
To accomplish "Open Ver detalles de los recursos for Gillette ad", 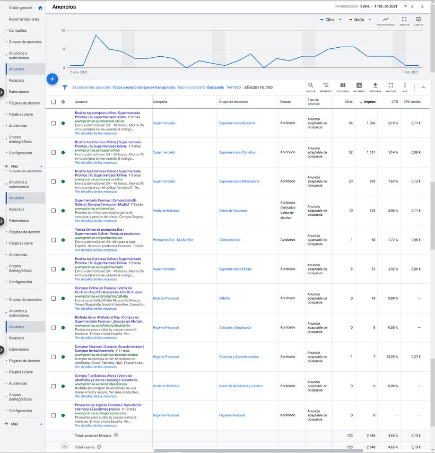I will [95, 309].
